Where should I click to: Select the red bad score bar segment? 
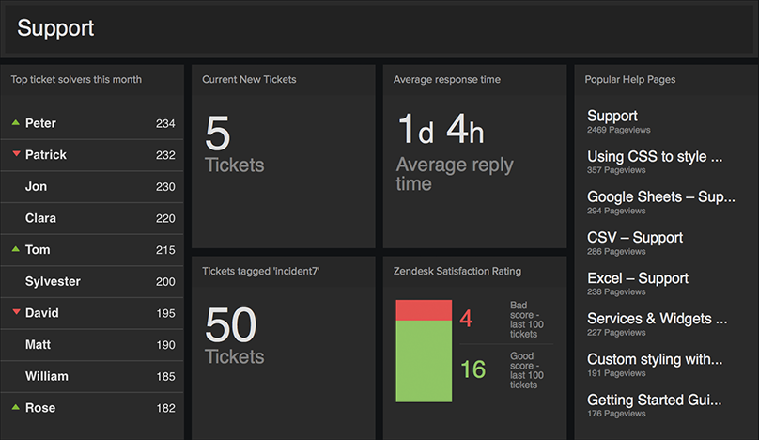coord(424,311)
